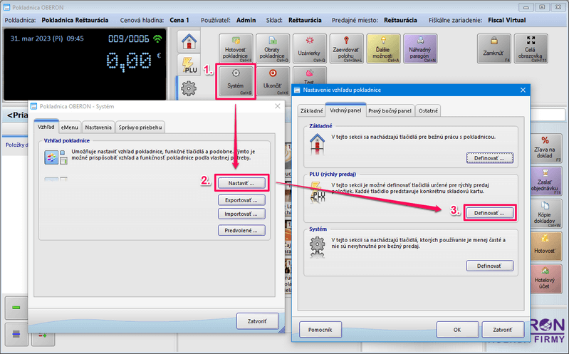Select the PLU quick sale side tab
Viewport: 569px width, 354px height.
(x=189, y=65)
